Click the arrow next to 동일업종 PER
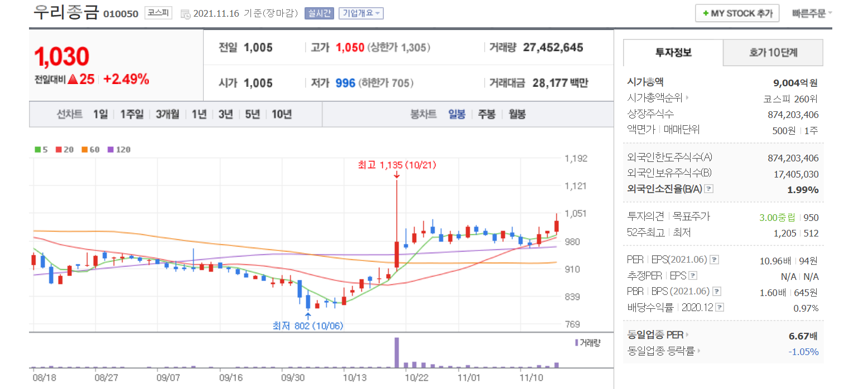 [687, 335]
